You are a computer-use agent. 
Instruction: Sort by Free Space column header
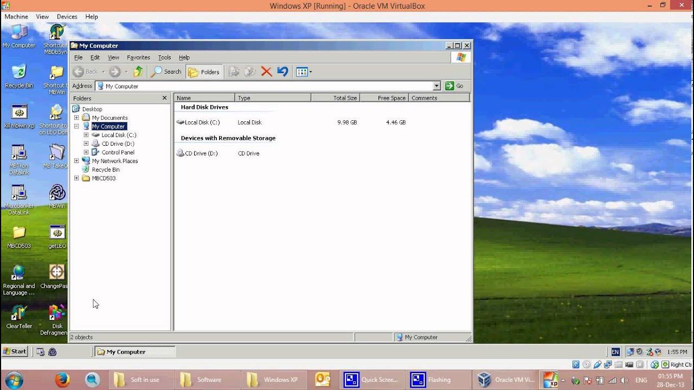click(384, 98)
